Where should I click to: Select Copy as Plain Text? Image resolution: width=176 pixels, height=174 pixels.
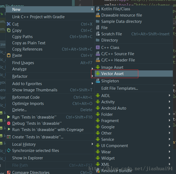[50, 43]
